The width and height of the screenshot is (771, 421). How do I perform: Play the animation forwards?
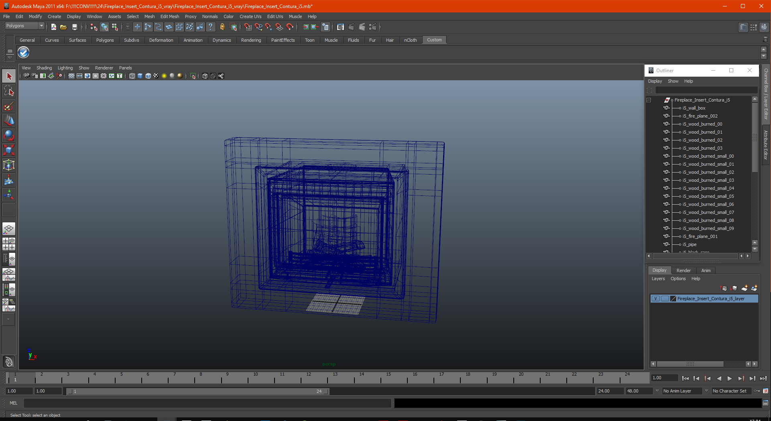(x=730, y=378)
